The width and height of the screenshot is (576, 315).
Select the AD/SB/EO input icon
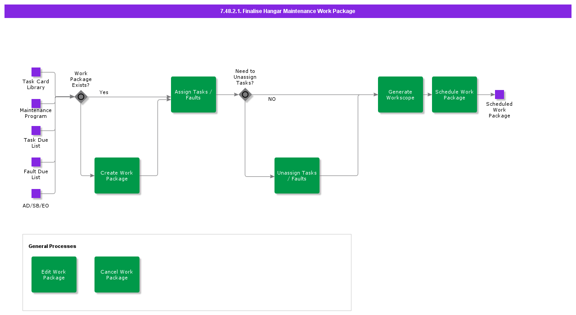(x=36, y=194)
